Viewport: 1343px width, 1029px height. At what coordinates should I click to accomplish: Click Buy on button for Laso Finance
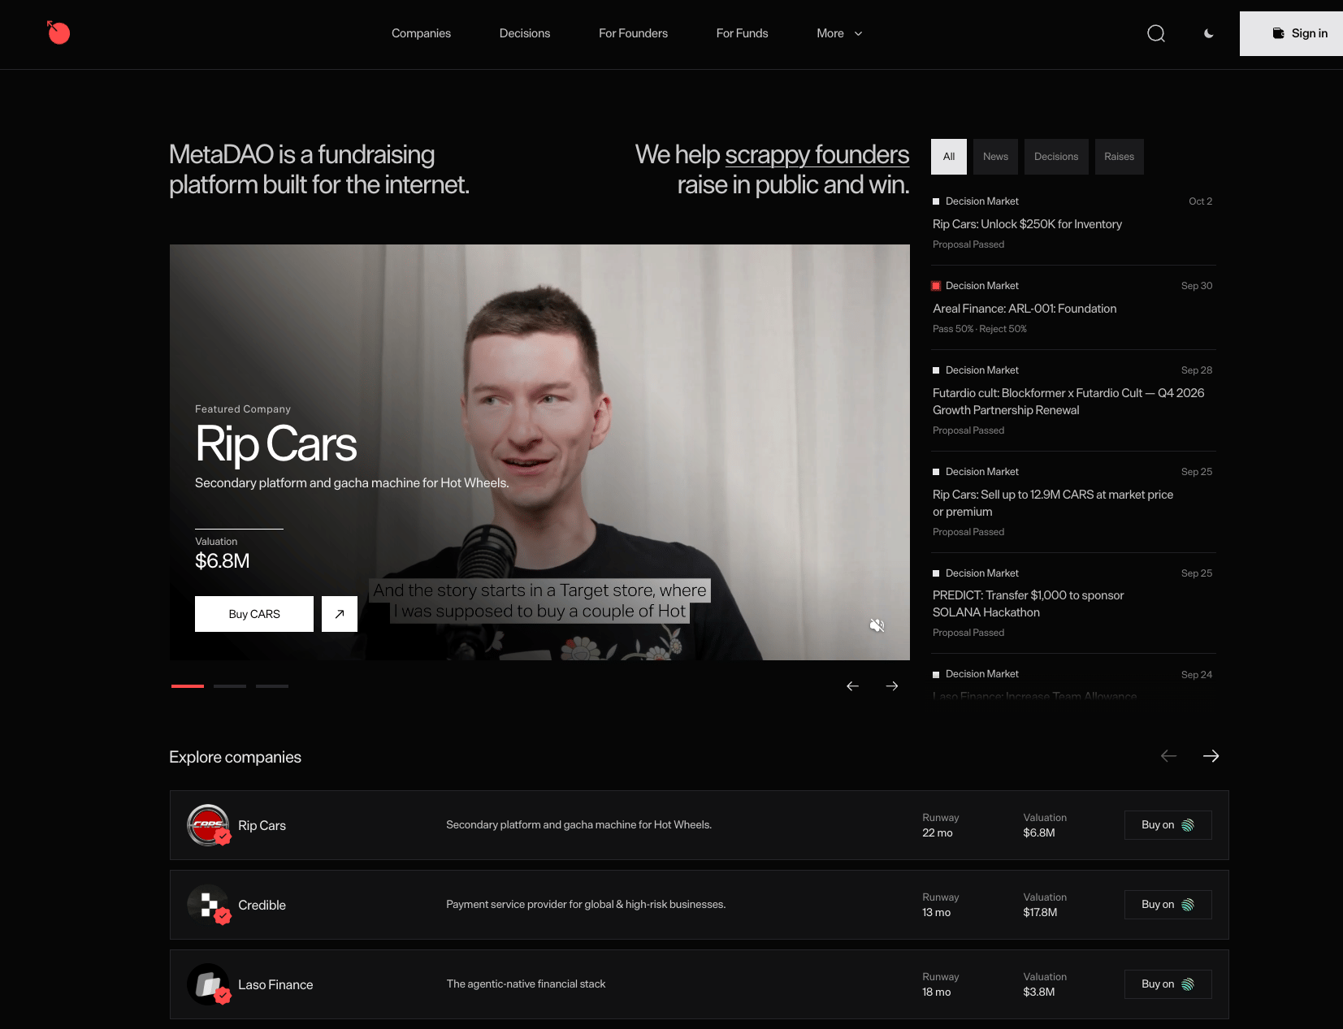1168,984
